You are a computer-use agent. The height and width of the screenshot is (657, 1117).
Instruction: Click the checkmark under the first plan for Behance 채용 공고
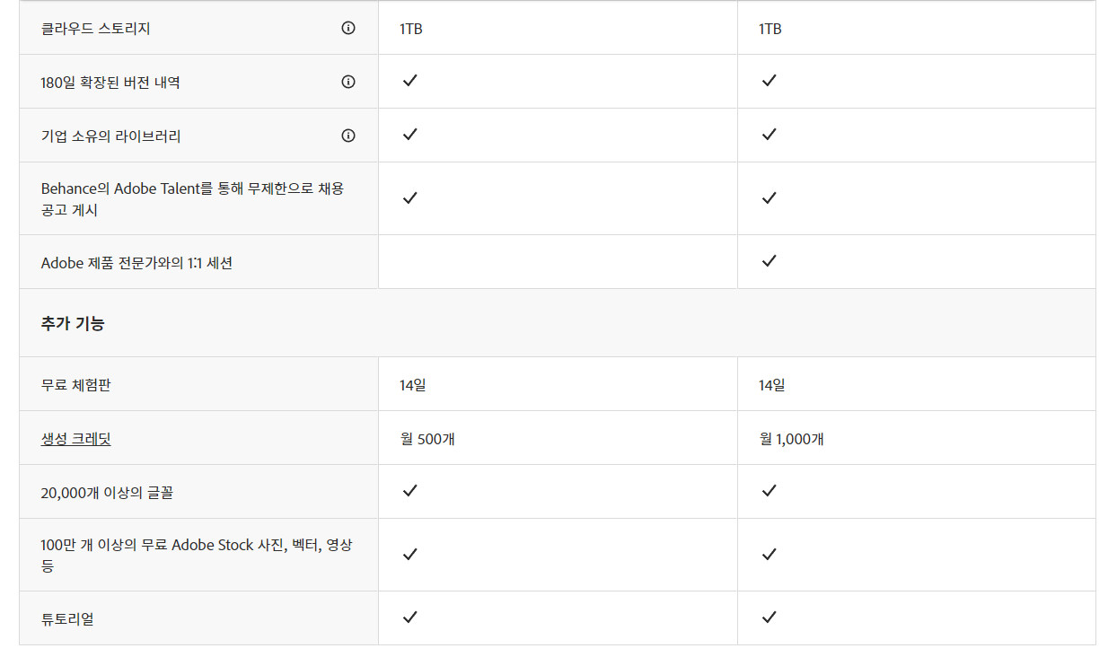(409, 197)
